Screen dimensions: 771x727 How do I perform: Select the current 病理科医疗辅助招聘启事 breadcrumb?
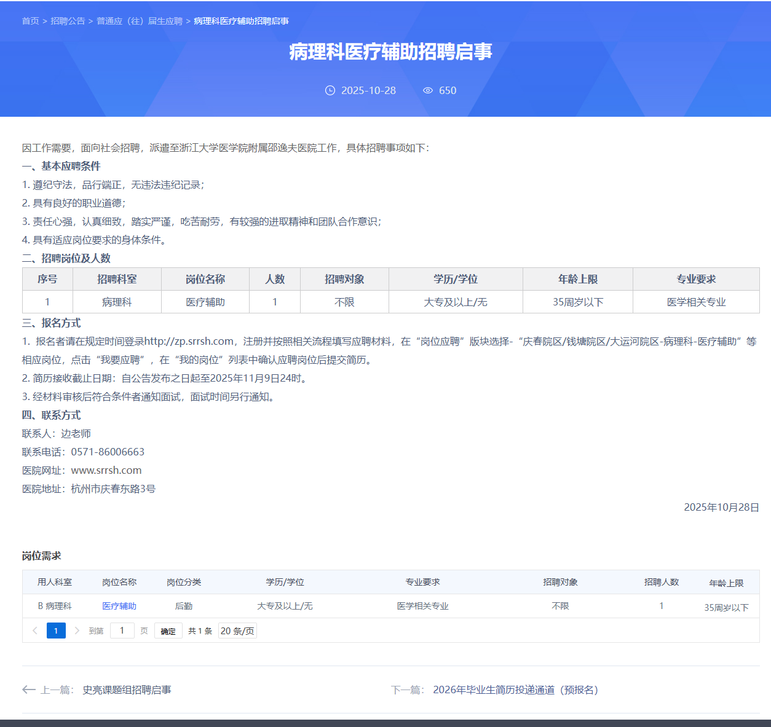[241, 21]
